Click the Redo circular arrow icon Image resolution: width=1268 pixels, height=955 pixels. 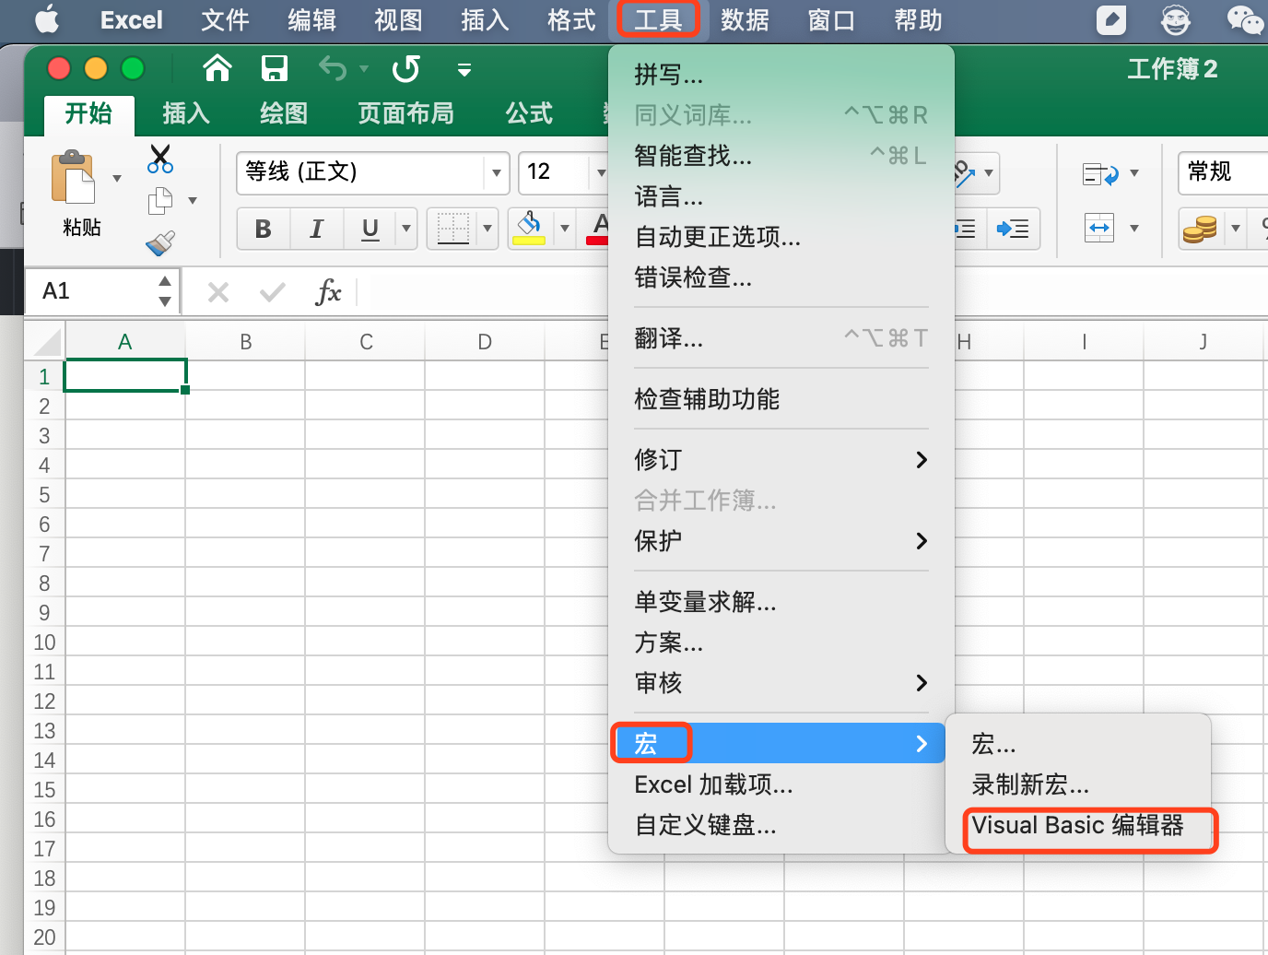[405, 68]
